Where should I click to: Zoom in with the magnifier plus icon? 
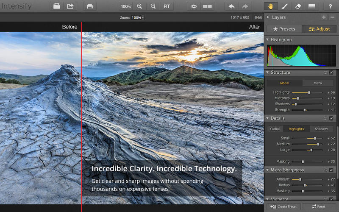pyautogui.click(x=140, y=6)
